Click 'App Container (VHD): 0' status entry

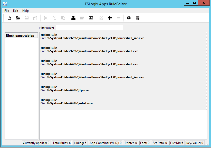(x=106, y=143)
